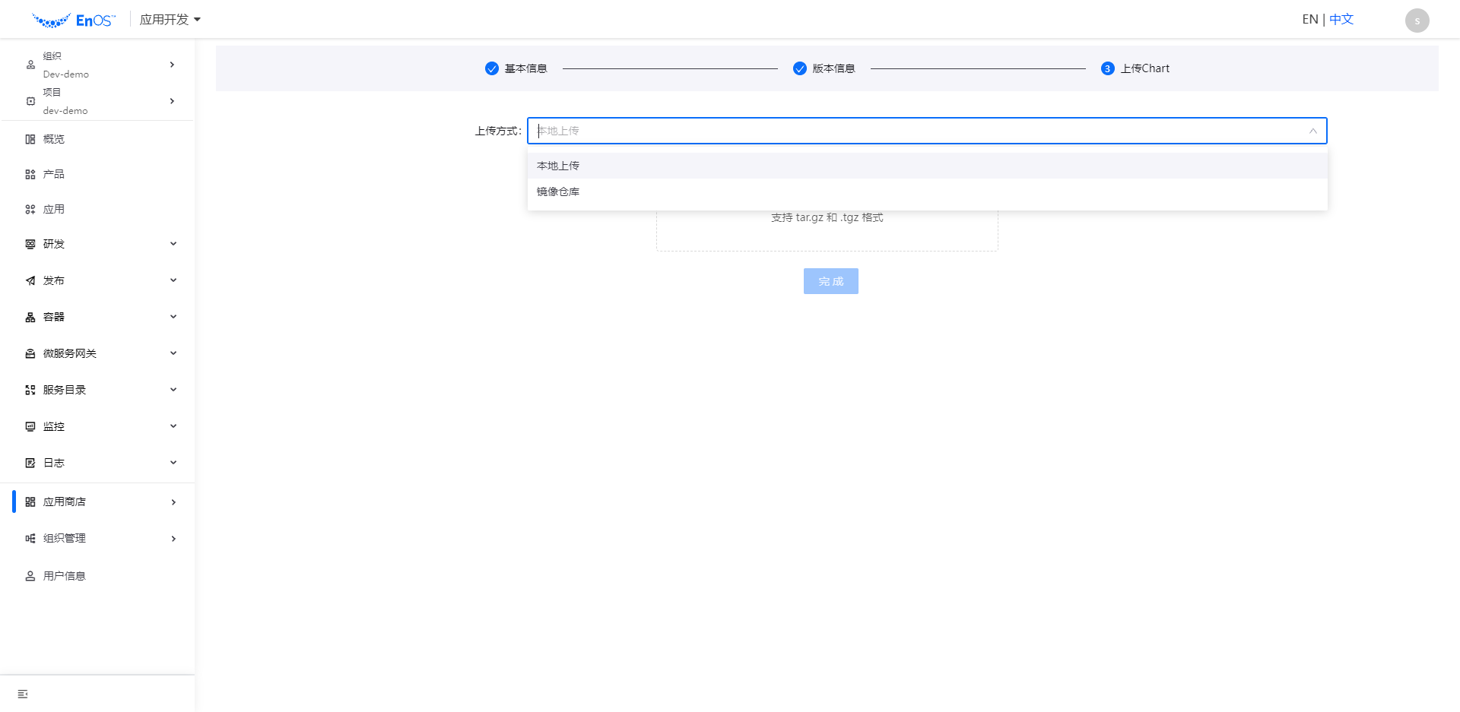Click the user avatar in top right
The width and height of the screenshot is (1460, 712).
click(1417, 20)
